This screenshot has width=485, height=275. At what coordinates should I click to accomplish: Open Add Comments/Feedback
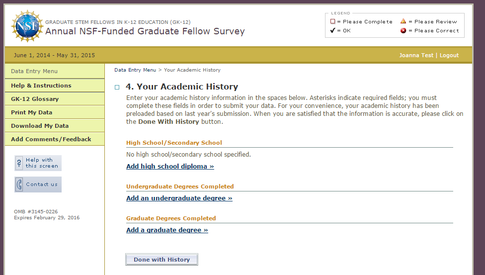(x=51, y=139)
